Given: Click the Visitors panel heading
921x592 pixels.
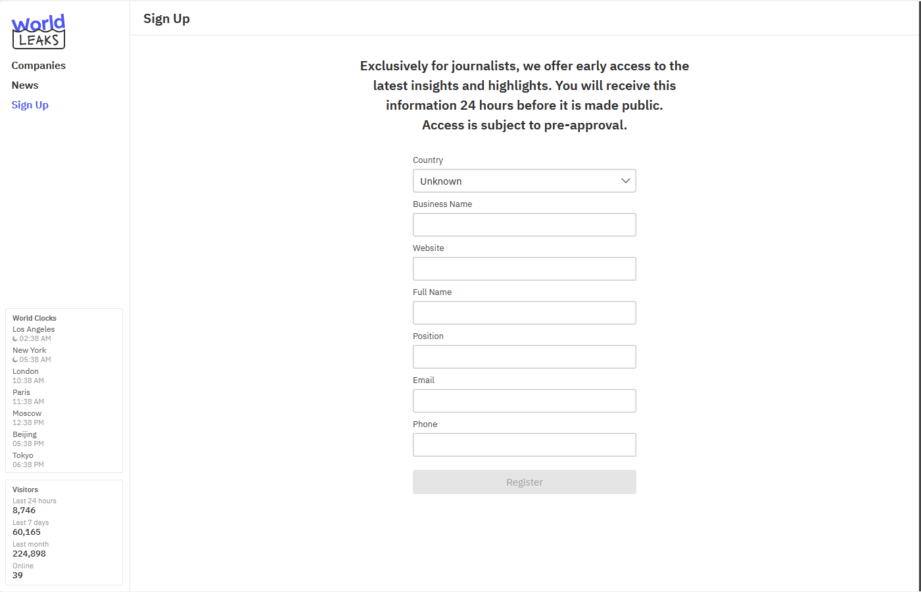Looking at the screenshot, I should [x=25, y=490].
